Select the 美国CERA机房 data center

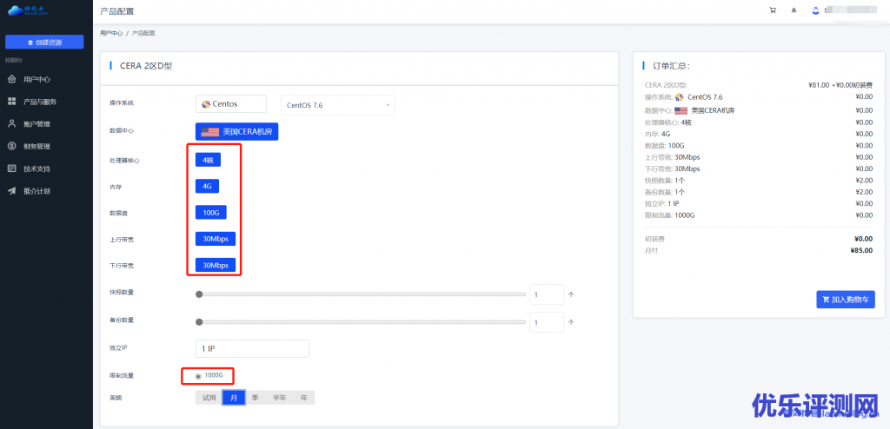(236, 132)
